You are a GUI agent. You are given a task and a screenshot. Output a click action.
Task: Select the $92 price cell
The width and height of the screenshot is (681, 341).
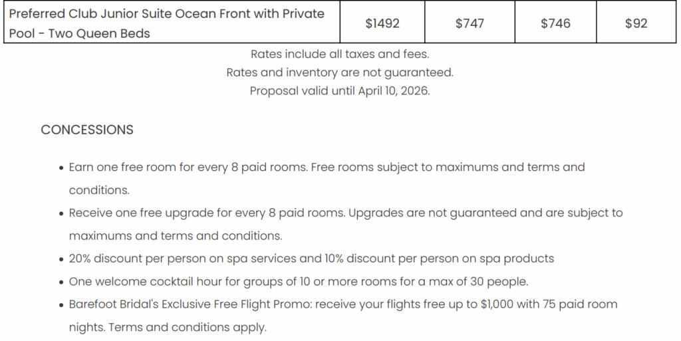[636, 23]
